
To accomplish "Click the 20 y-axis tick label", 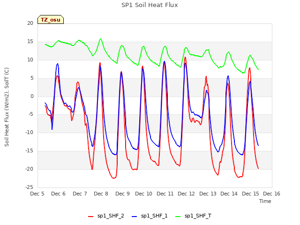I will tap(30, 23).
